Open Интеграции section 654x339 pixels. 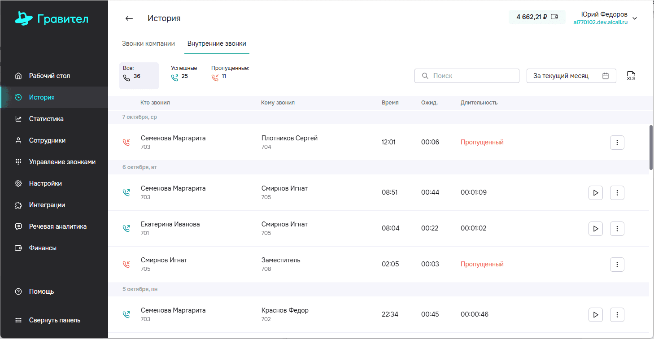(x=54, y=205)
